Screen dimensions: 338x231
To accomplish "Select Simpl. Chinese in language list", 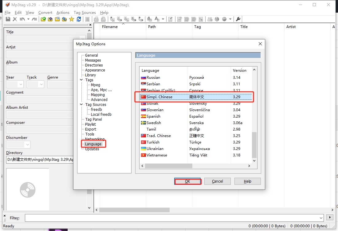I will tap(196, 97).
